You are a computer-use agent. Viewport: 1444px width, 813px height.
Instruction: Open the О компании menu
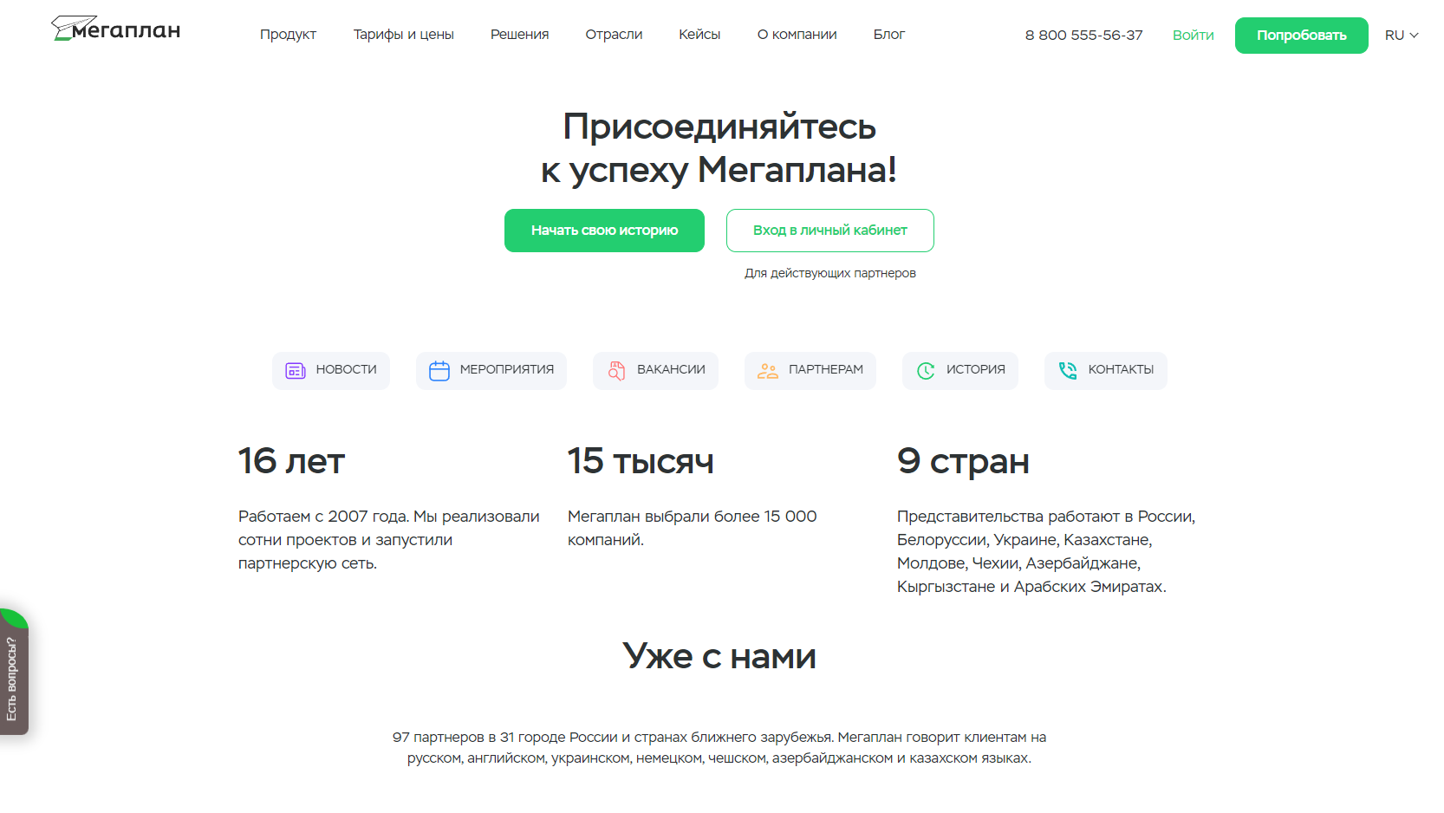point(797,35)
